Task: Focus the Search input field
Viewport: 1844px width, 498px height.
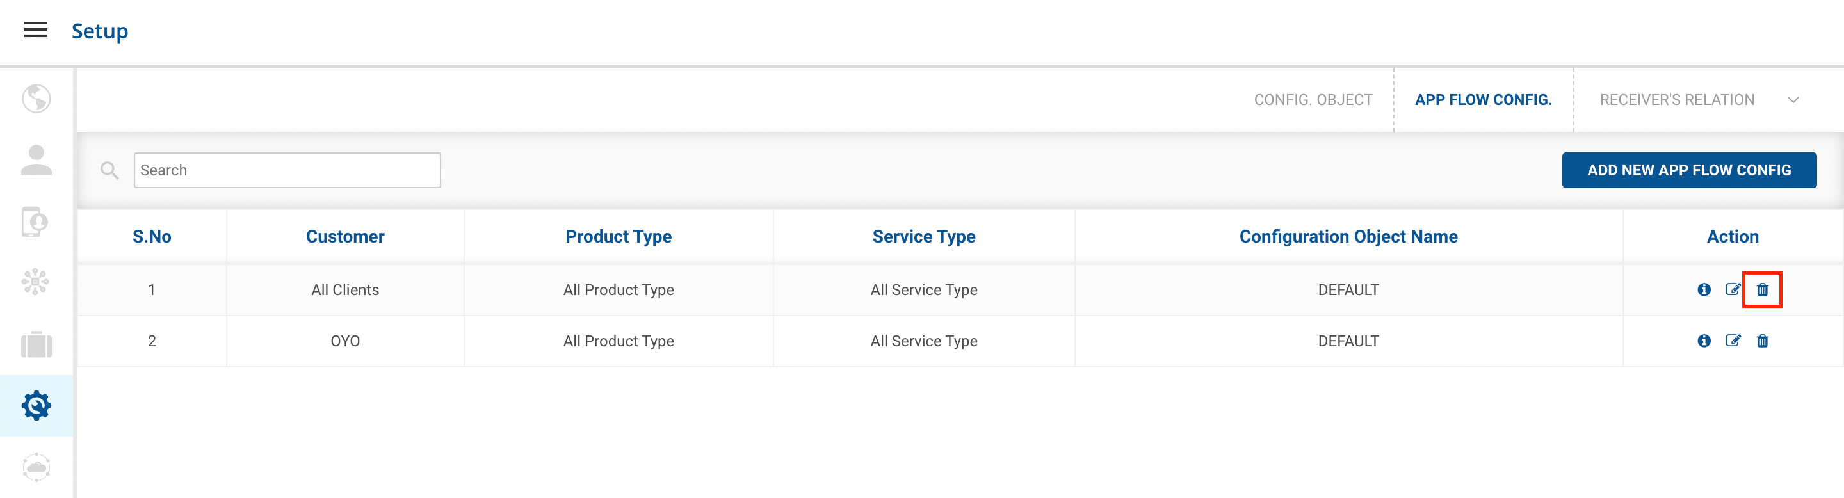Action: 287,170
